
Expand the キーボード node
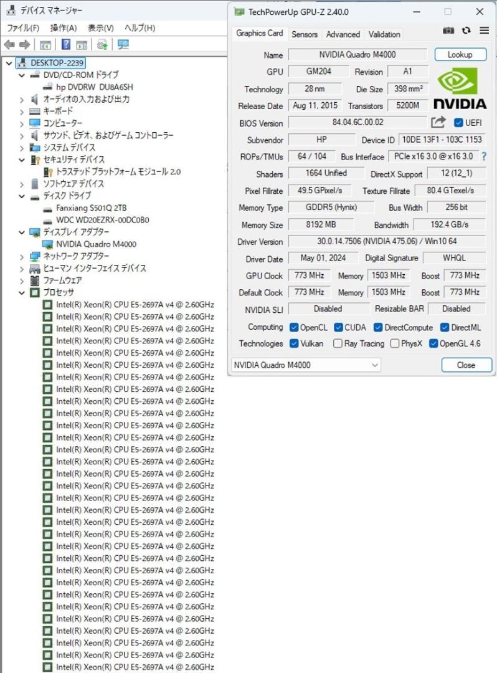coord(22,112)
